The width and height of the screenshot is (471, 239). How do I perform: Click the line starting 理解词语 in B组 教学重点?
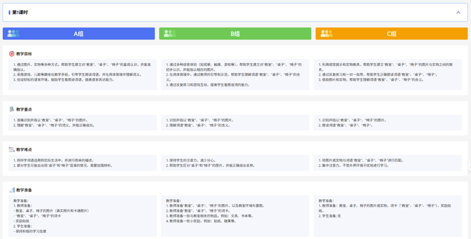pyautogui.click(x=198, y=125)
